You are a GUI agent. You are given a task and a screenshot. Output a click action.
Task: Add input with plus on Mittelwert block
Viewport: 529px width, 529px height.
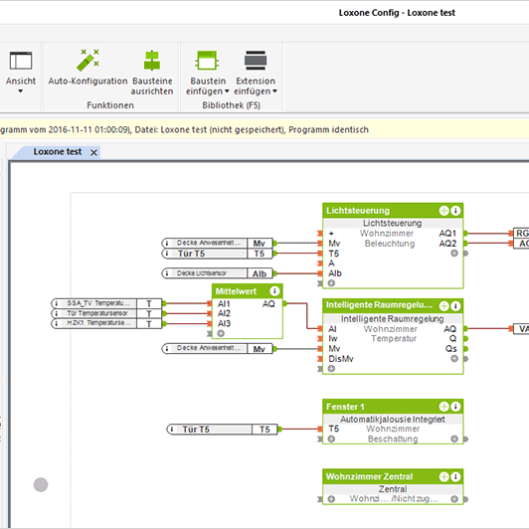click(x=221, y=333)
